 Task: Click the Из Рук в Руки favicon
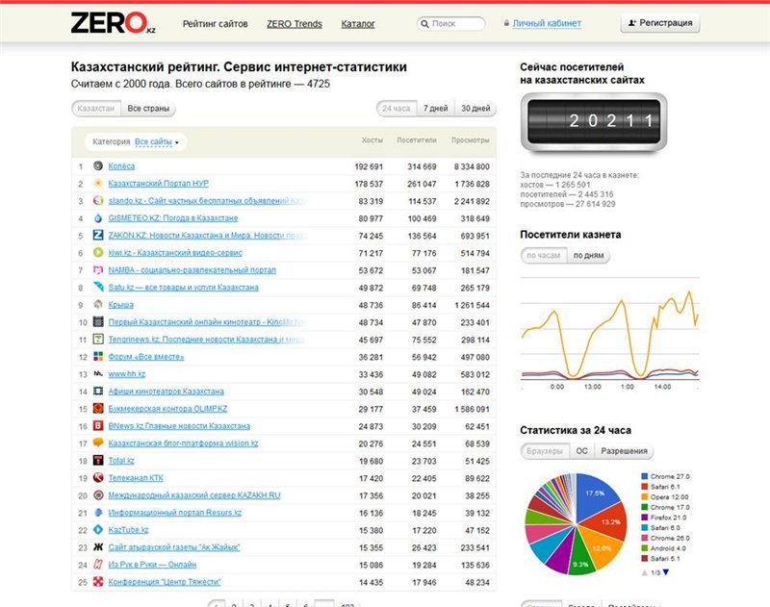click(x=98, y=565)
